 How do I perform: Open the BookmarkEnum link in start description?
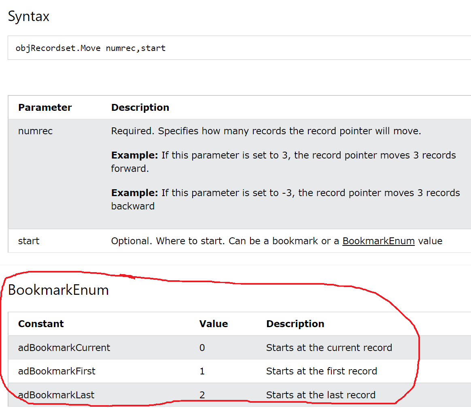click(378, 241)
